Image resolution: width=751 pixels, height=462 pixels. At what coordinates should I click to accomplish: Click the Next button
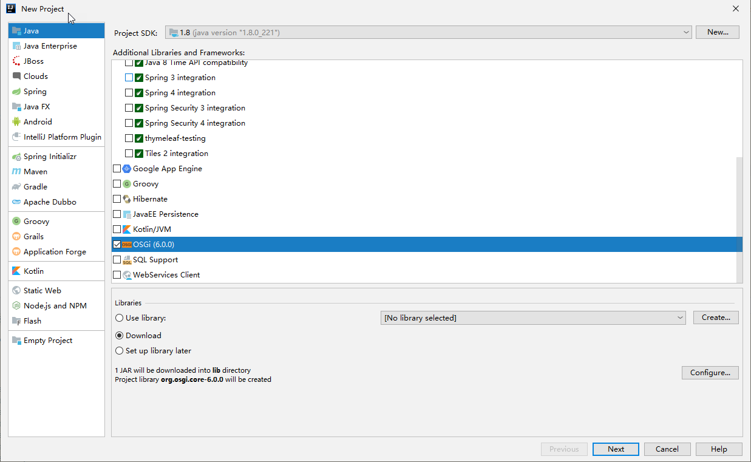click(x=616, y=449)
